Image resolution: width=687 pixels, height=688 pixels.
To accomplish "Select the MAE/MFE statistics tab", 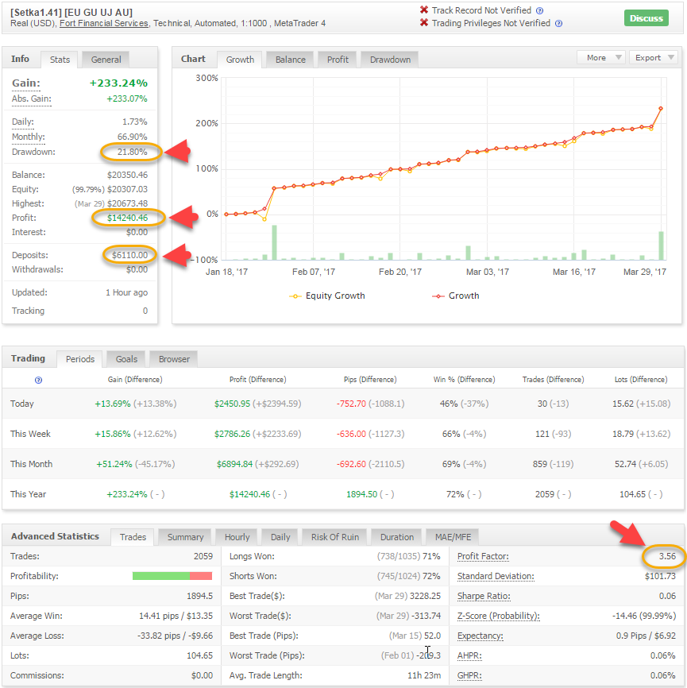I will [453, 537].
